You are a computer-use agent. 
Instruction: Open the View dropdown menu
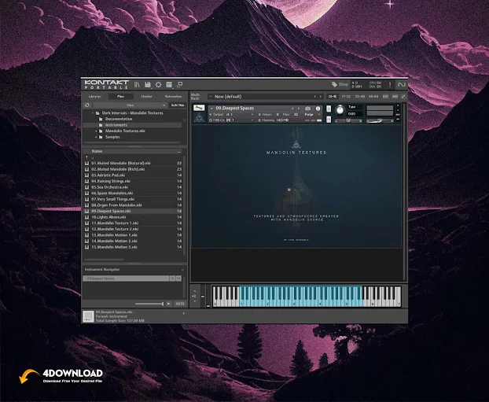[x=130, y=105]
